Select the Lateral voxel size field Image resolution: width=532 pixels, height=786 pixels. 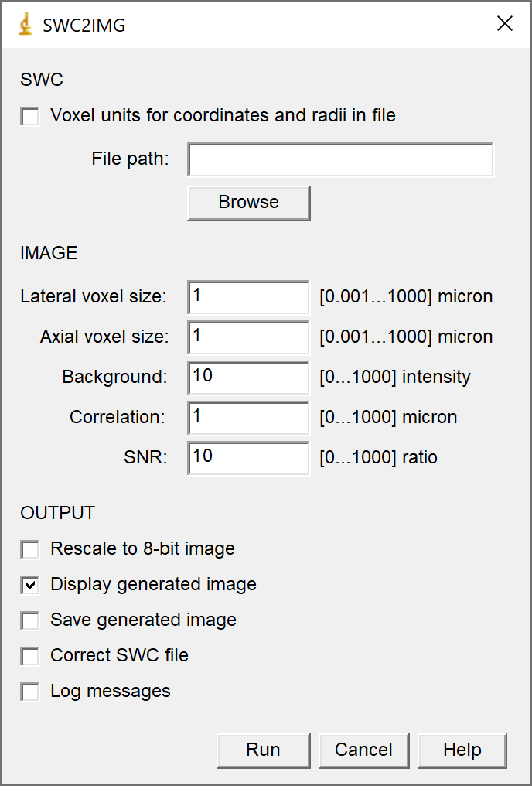(x=247, y=297)
